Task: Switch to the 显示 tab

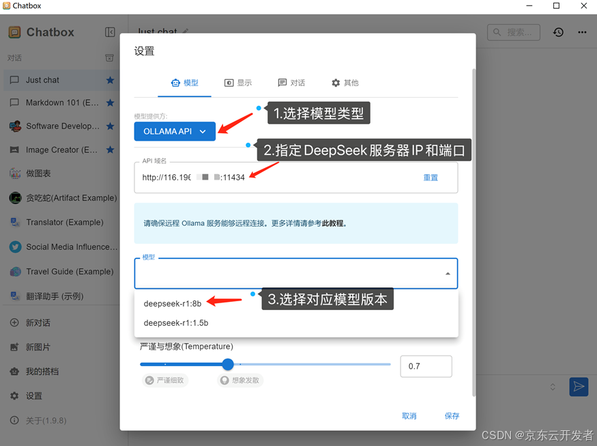Action: tap(238, 83)
